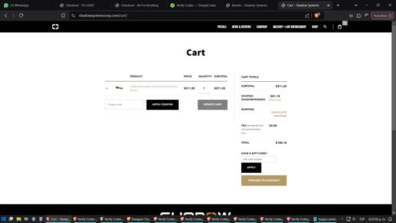Open the barrel product thumbnail
The image size is (396, 223).
pyautogui.click(x=119, y=88)
